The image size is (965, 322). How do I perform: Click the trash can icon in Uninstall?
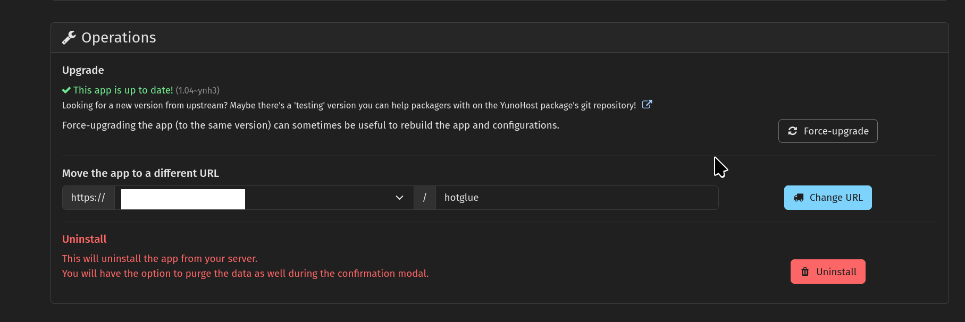[x=805, y=272]
